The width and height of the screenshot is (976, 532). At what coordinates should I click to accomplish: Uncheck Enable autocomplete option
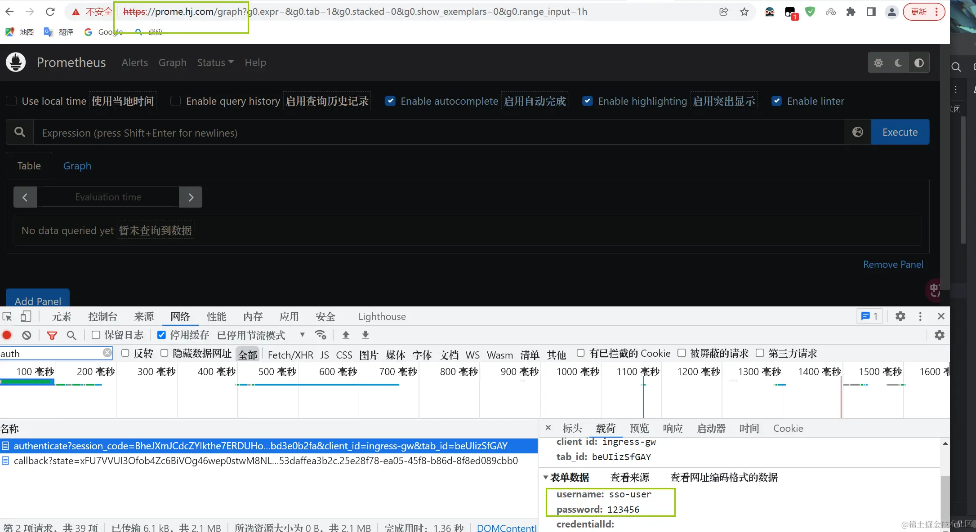(x=390, y=101)
